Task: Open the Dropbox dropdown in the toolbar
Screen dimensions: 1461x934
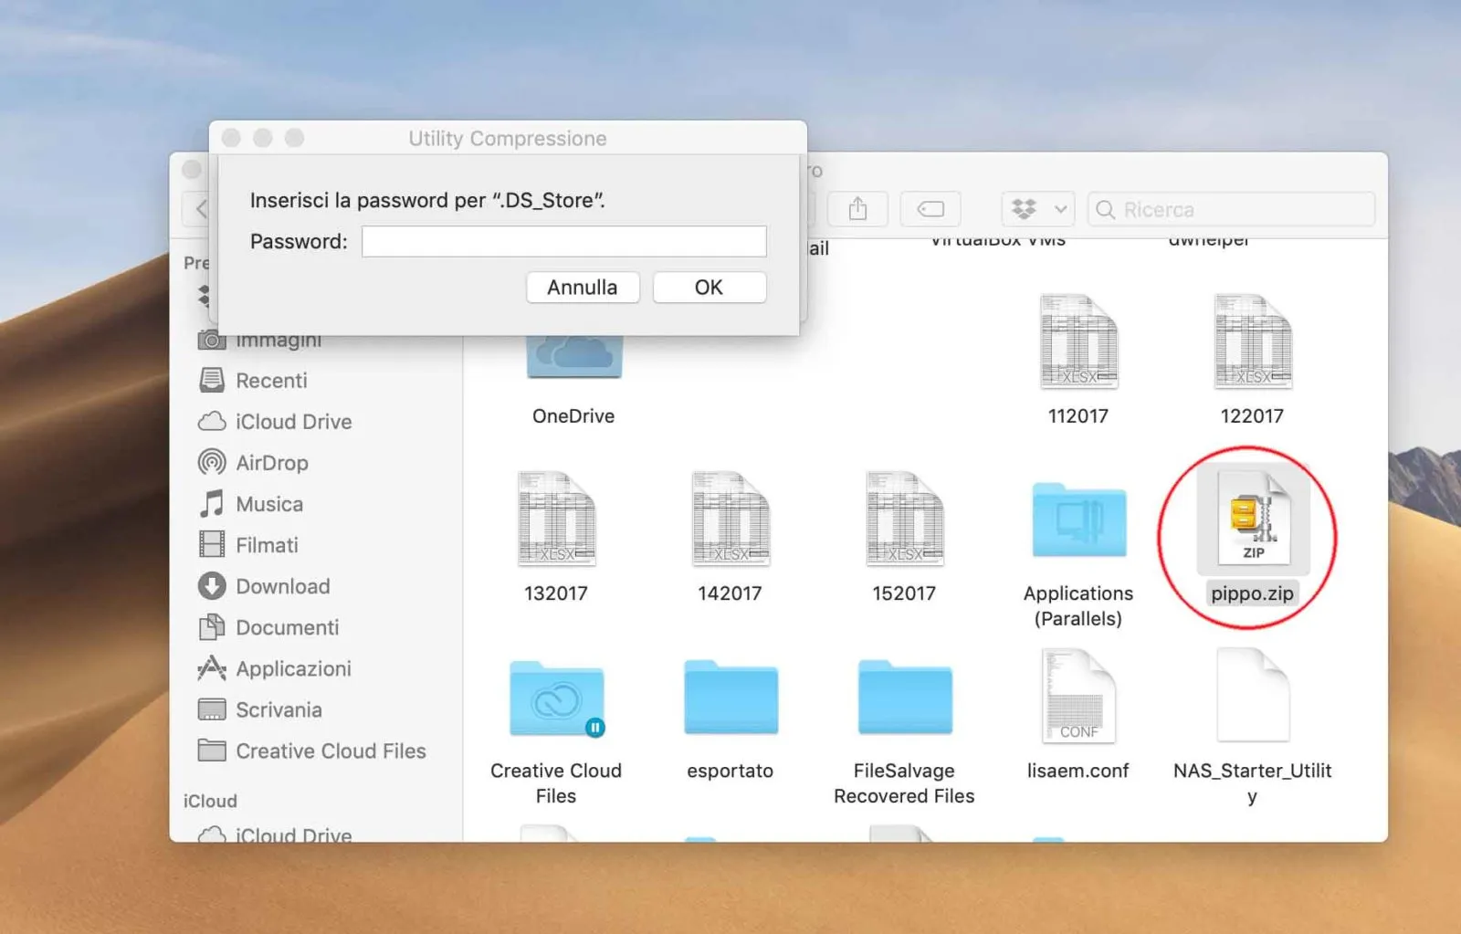Action: tap(1037, 209)
